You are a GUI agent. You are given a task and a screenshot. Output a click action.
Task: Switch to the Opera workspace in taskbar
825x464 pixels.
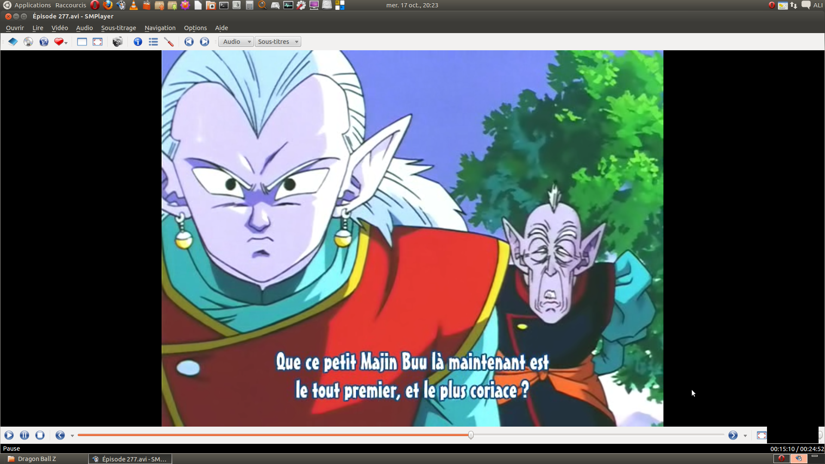pos(782,458)
